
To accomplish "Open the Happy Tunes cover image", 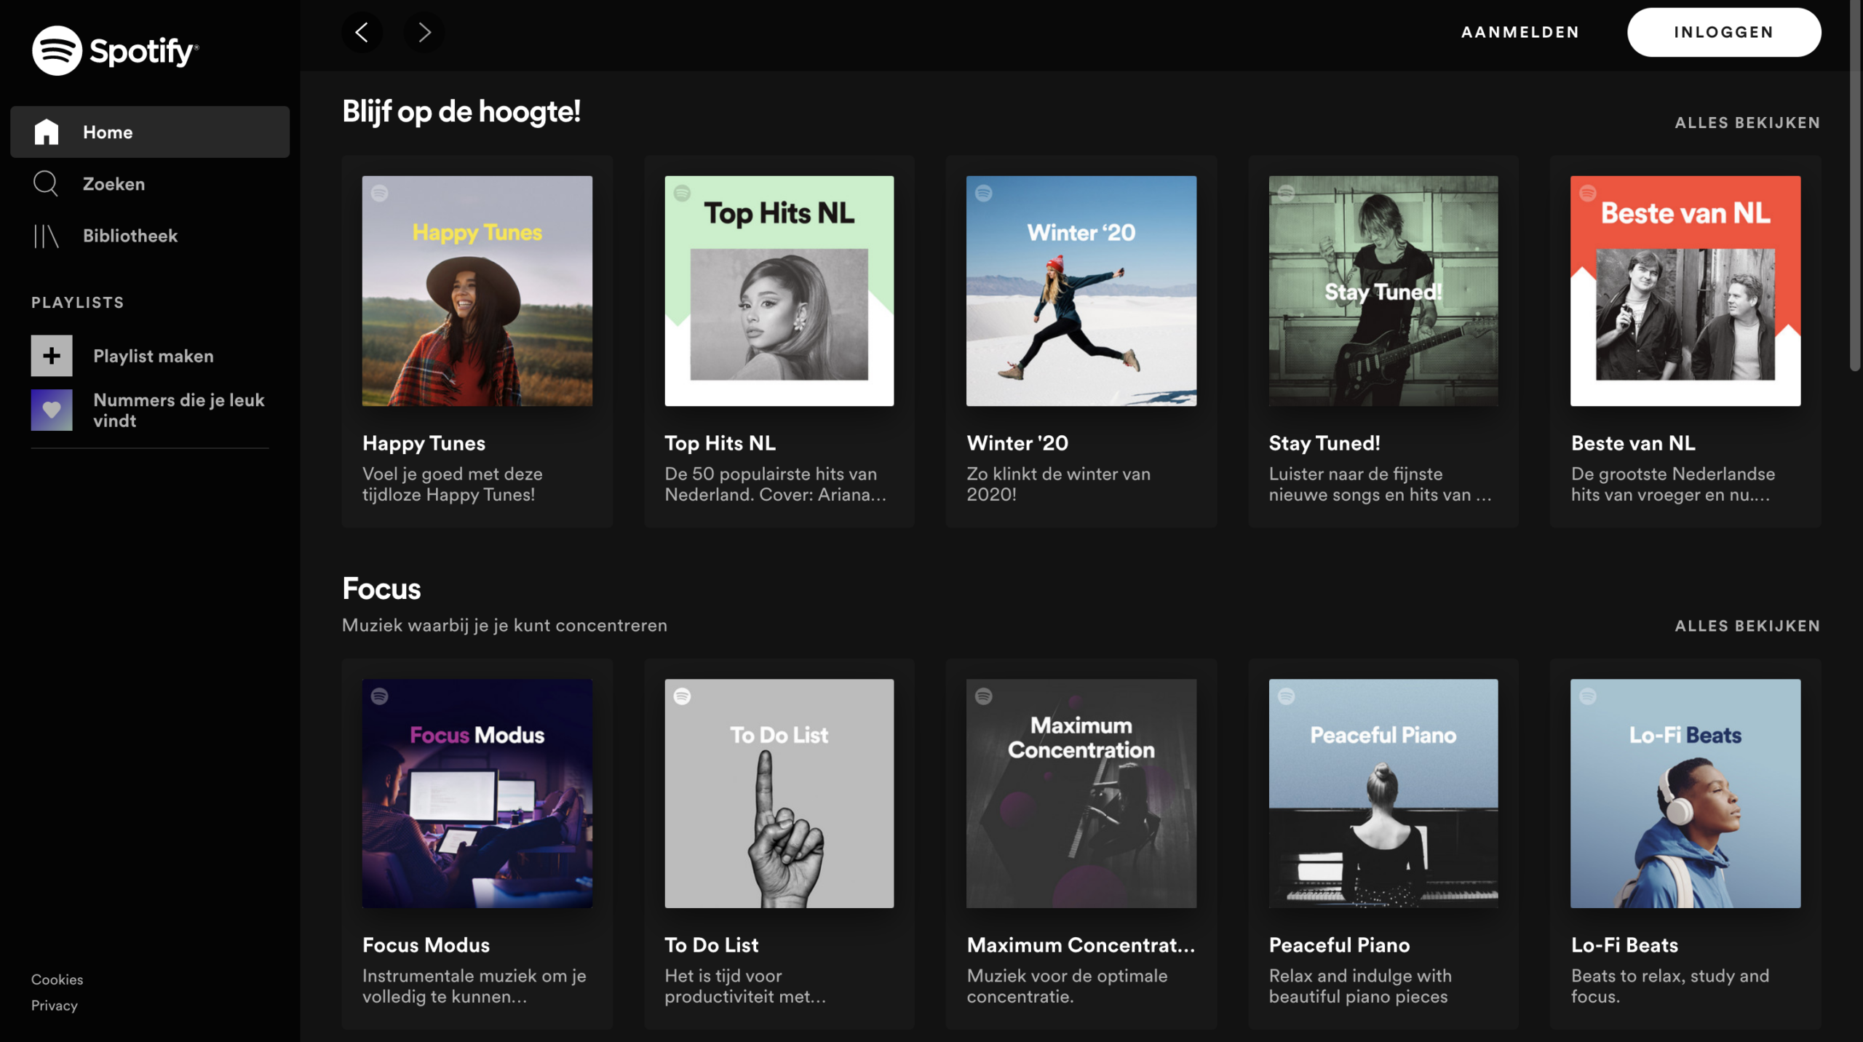I will coord(477,291).
